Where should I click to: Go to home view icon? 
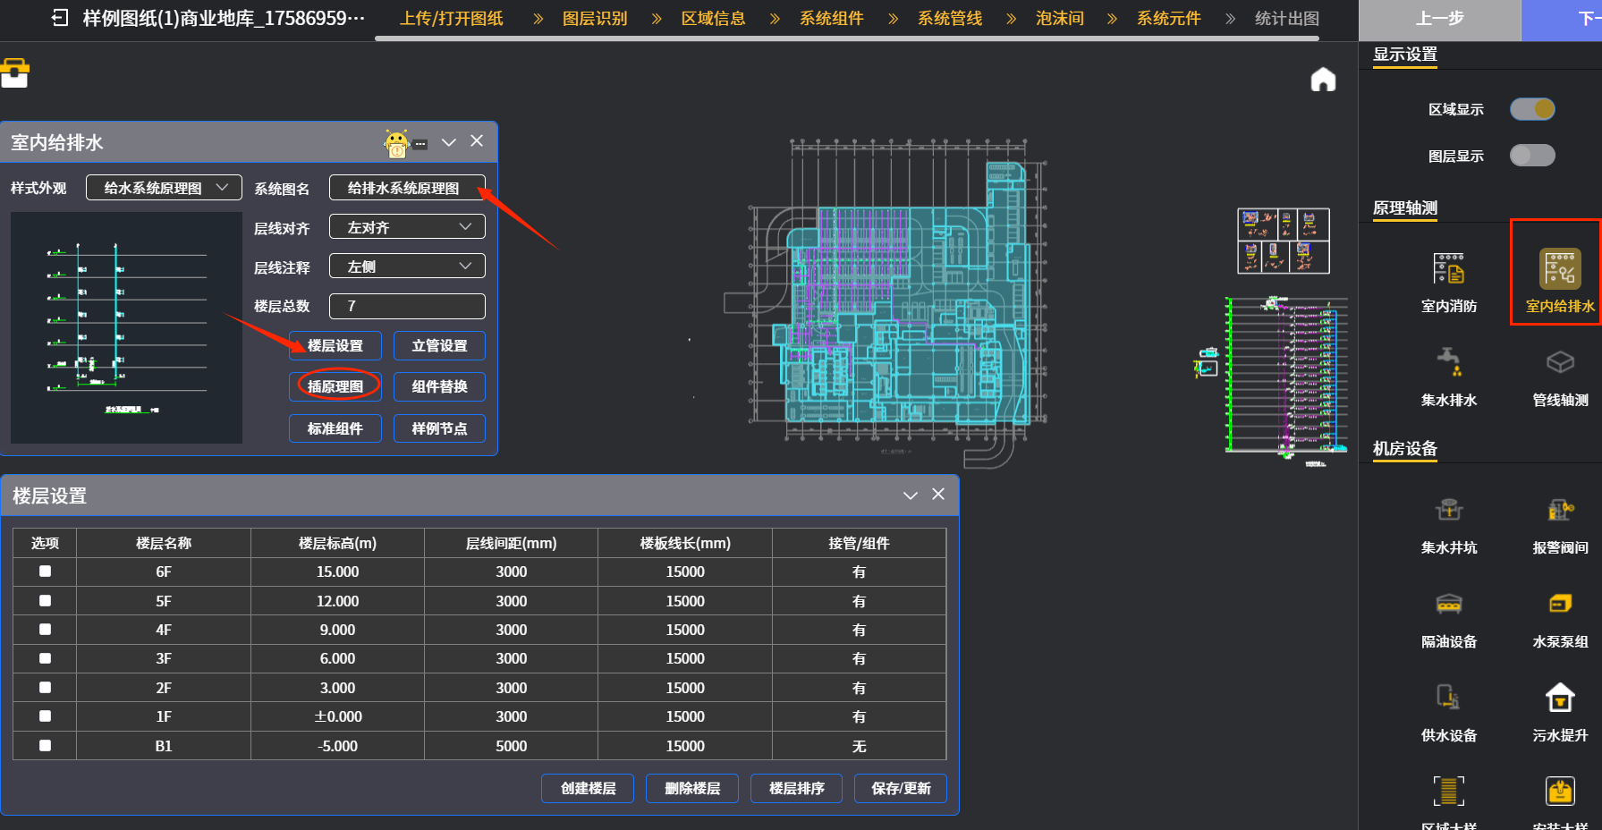[1323, 80]
